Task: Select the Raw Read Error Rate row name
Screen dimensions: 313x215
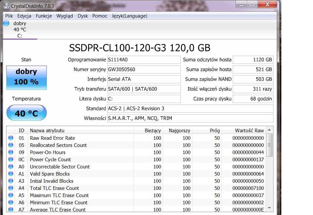Action: coord(52,138)
